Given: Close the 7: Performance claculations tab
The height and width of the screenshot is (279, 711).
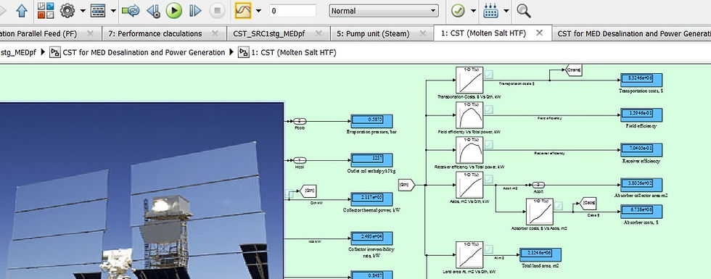Looking at the screenshot, I should pyautogui.click(x=215, y=33).
